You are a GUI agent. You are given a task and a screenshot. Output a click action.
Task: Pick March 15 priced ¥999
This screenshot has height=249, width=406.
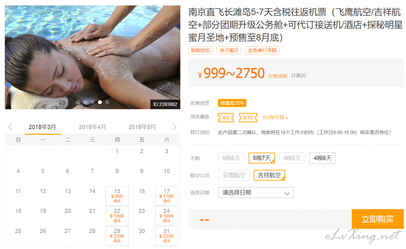(x=117, y=196)
